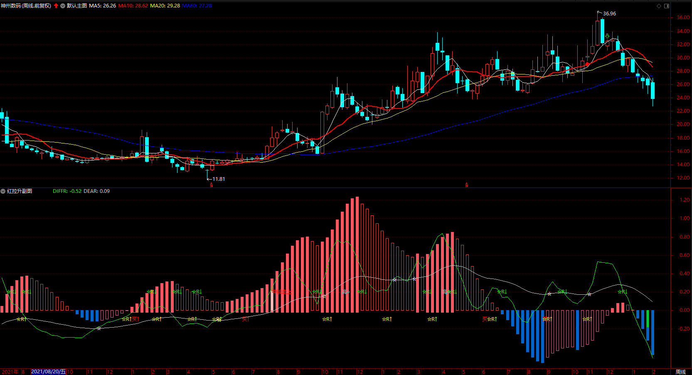Click the 红拉升副图 indicator label

20,191
